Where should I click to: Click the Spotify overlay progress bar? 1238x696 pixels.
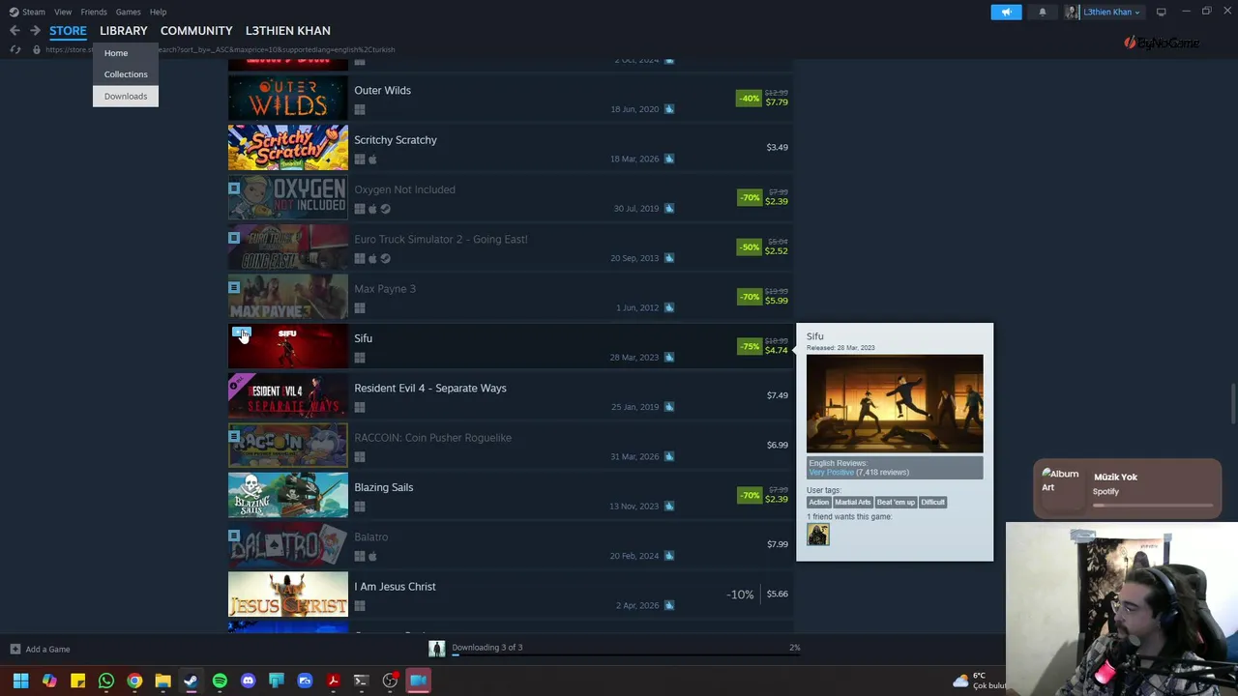tap(1153, 505)
